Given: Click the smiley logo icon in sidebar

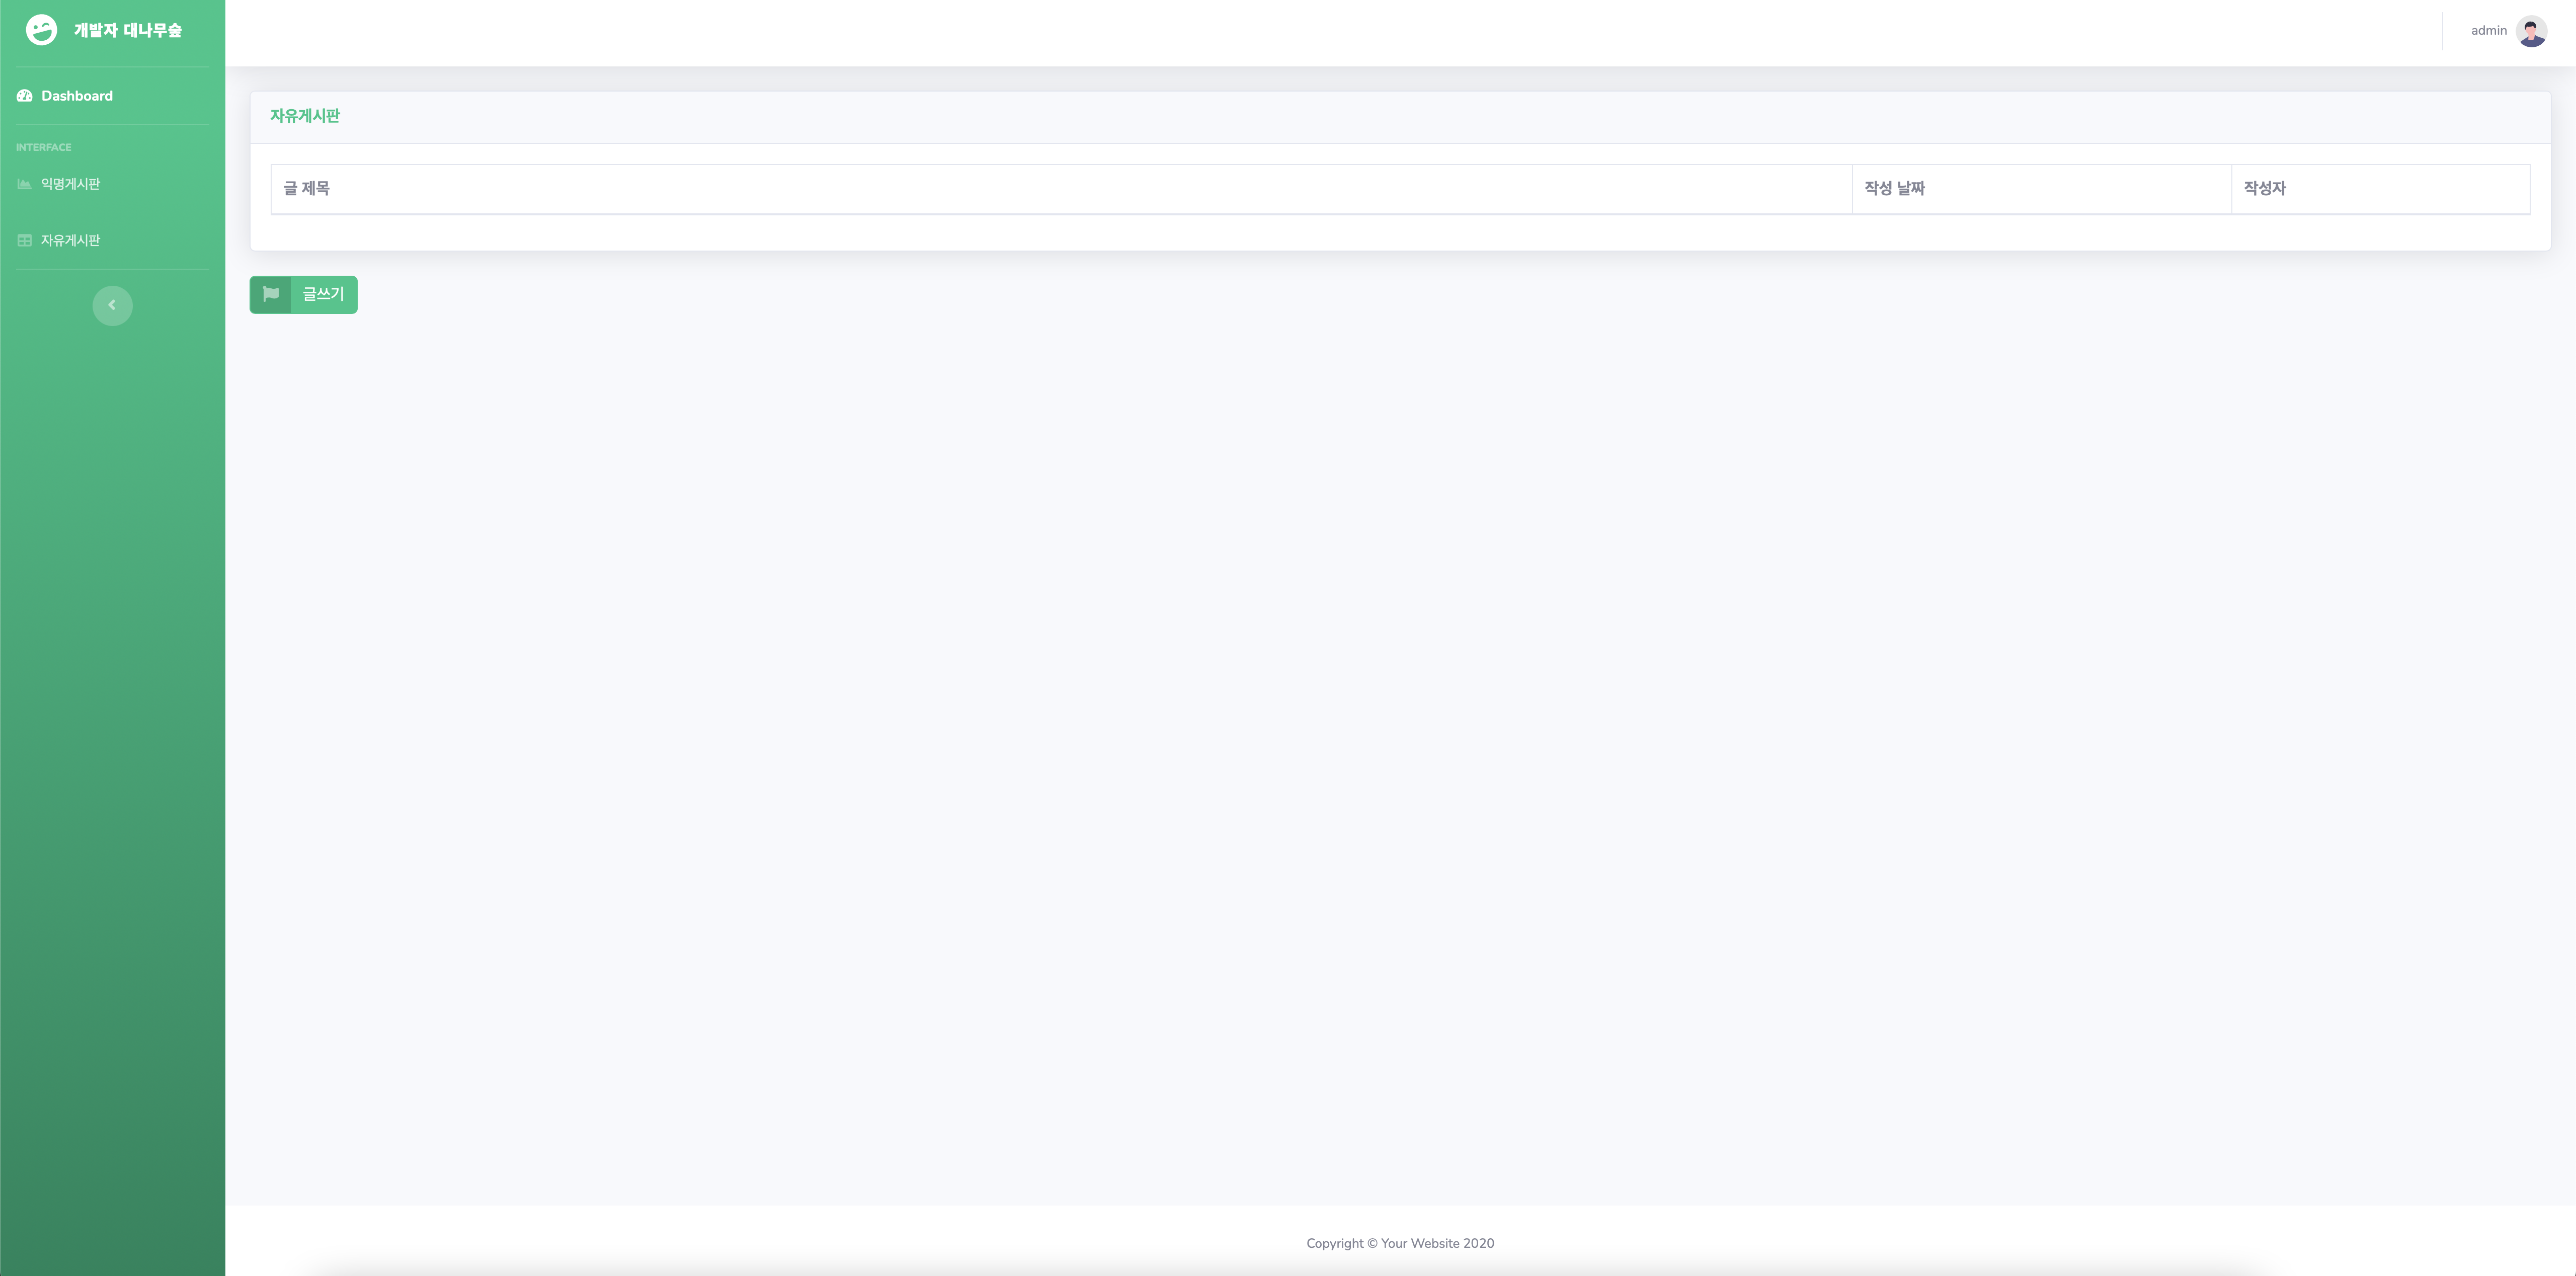Looking at the screenshot, I should (x=41, y=30).
